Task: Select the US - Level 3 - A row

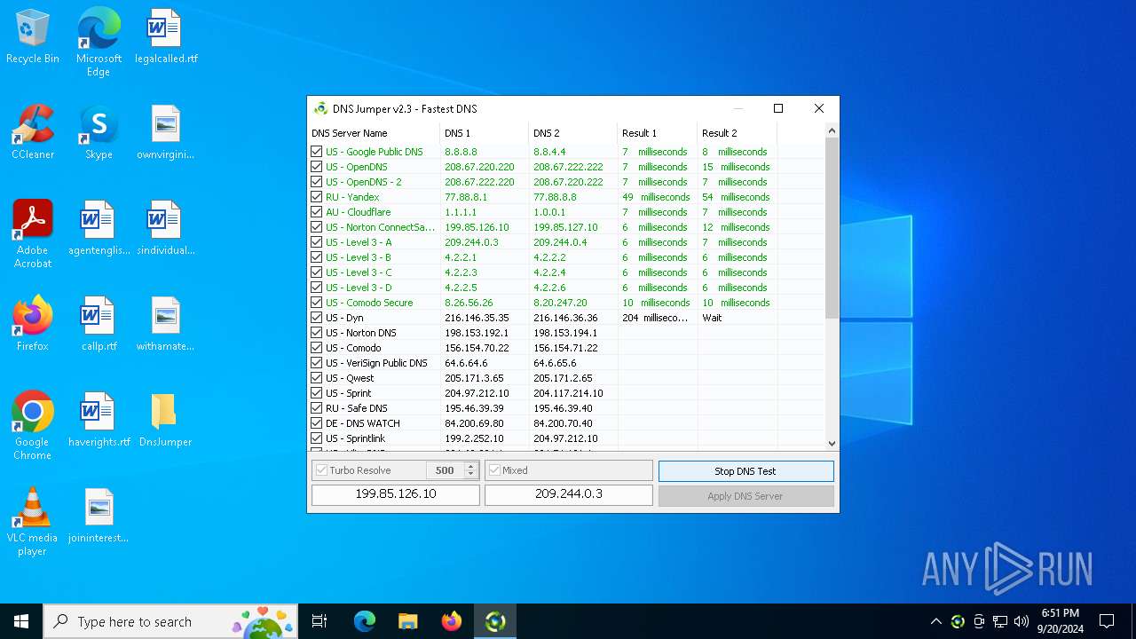Action: [x=566, y=242]
